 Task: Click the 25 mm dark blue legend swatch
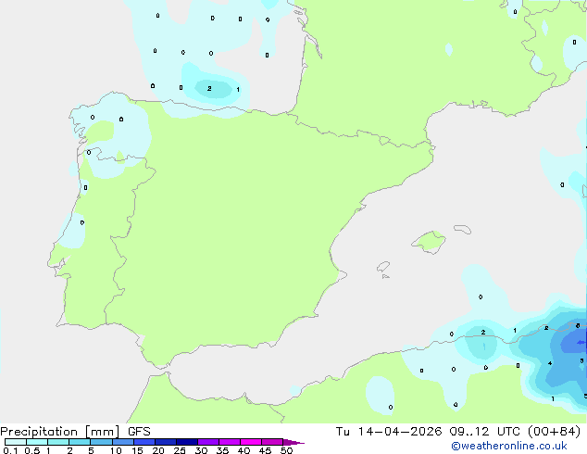(187, 442)
